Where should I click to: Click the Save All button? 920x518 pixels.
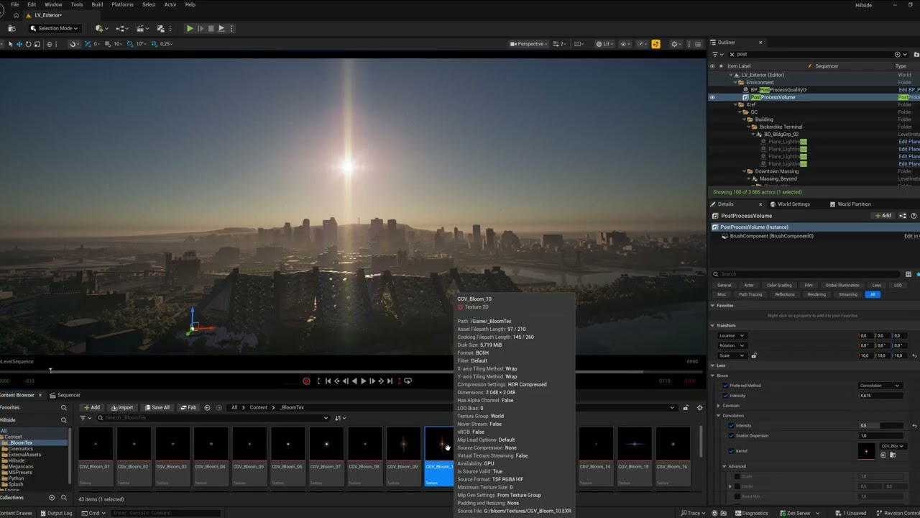point(157,407)
